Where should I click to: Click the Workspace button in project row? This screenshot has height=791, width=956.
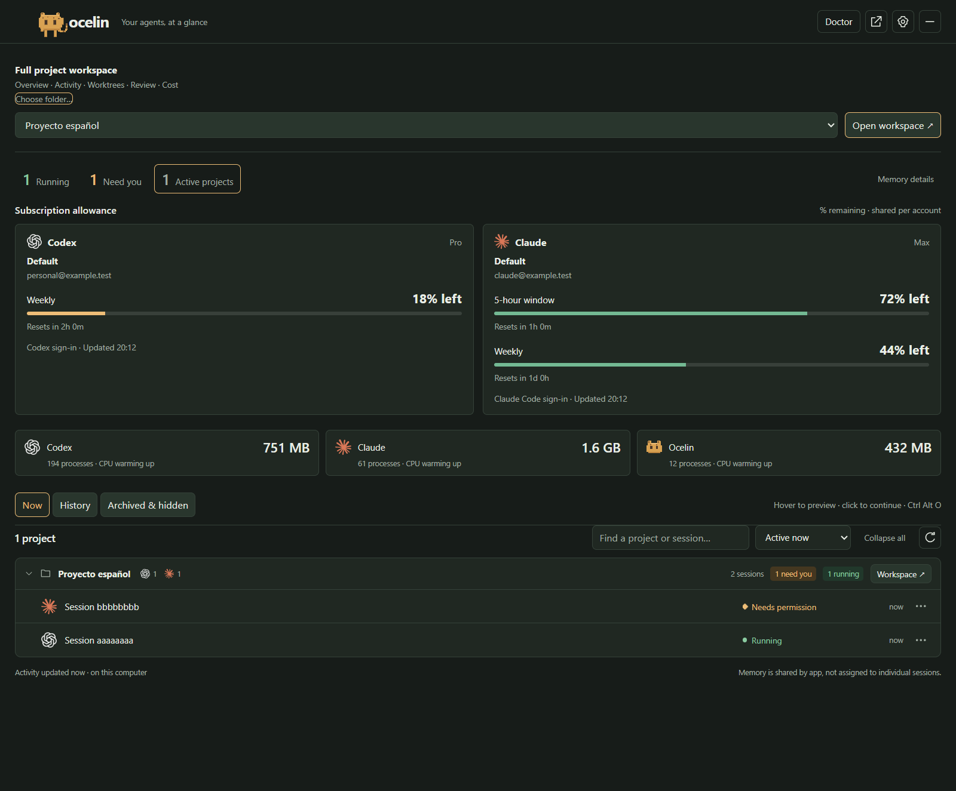(x=900, y=574)
